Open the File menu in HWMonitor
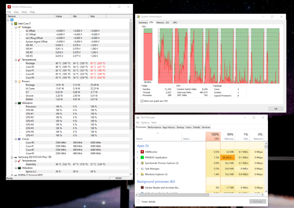The width and height of the screenshot is (294, 208). [9, 12]
